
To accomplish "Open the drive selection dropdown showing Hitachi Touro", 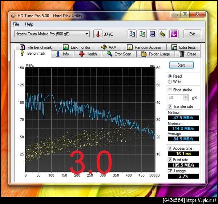I will tap(52, 34).
